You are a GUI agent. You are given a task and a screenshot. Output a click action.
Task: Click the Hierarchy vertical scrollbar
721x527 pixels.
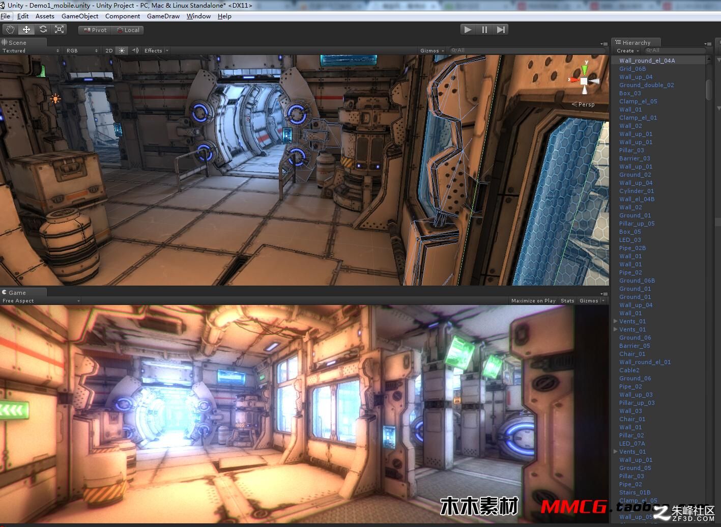tap(709, 90)
